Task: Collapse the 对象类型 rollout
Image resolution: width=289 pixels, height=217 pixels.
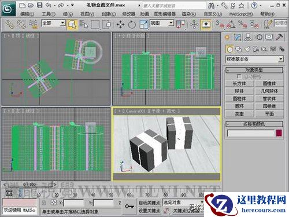Action: [254, 70]
